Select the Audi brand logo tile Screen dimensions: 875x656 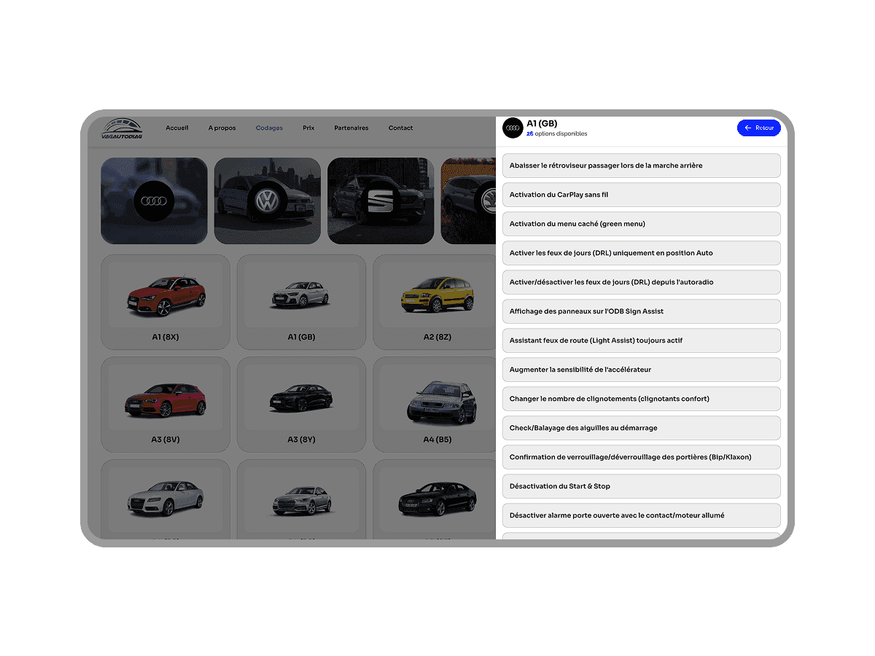[154, 200]
